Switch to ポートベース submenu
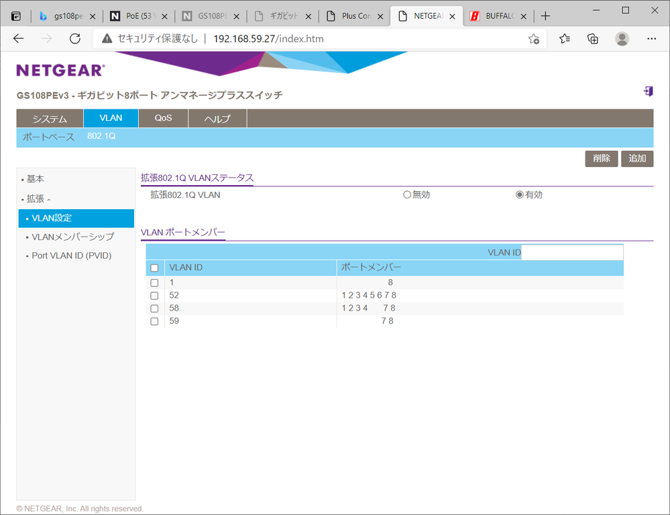This screenshot has height=515, width=670. 48,137
